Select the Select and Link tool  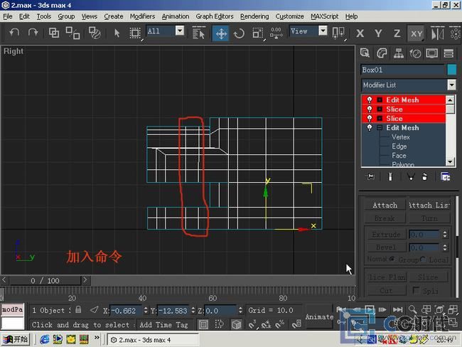53,33
